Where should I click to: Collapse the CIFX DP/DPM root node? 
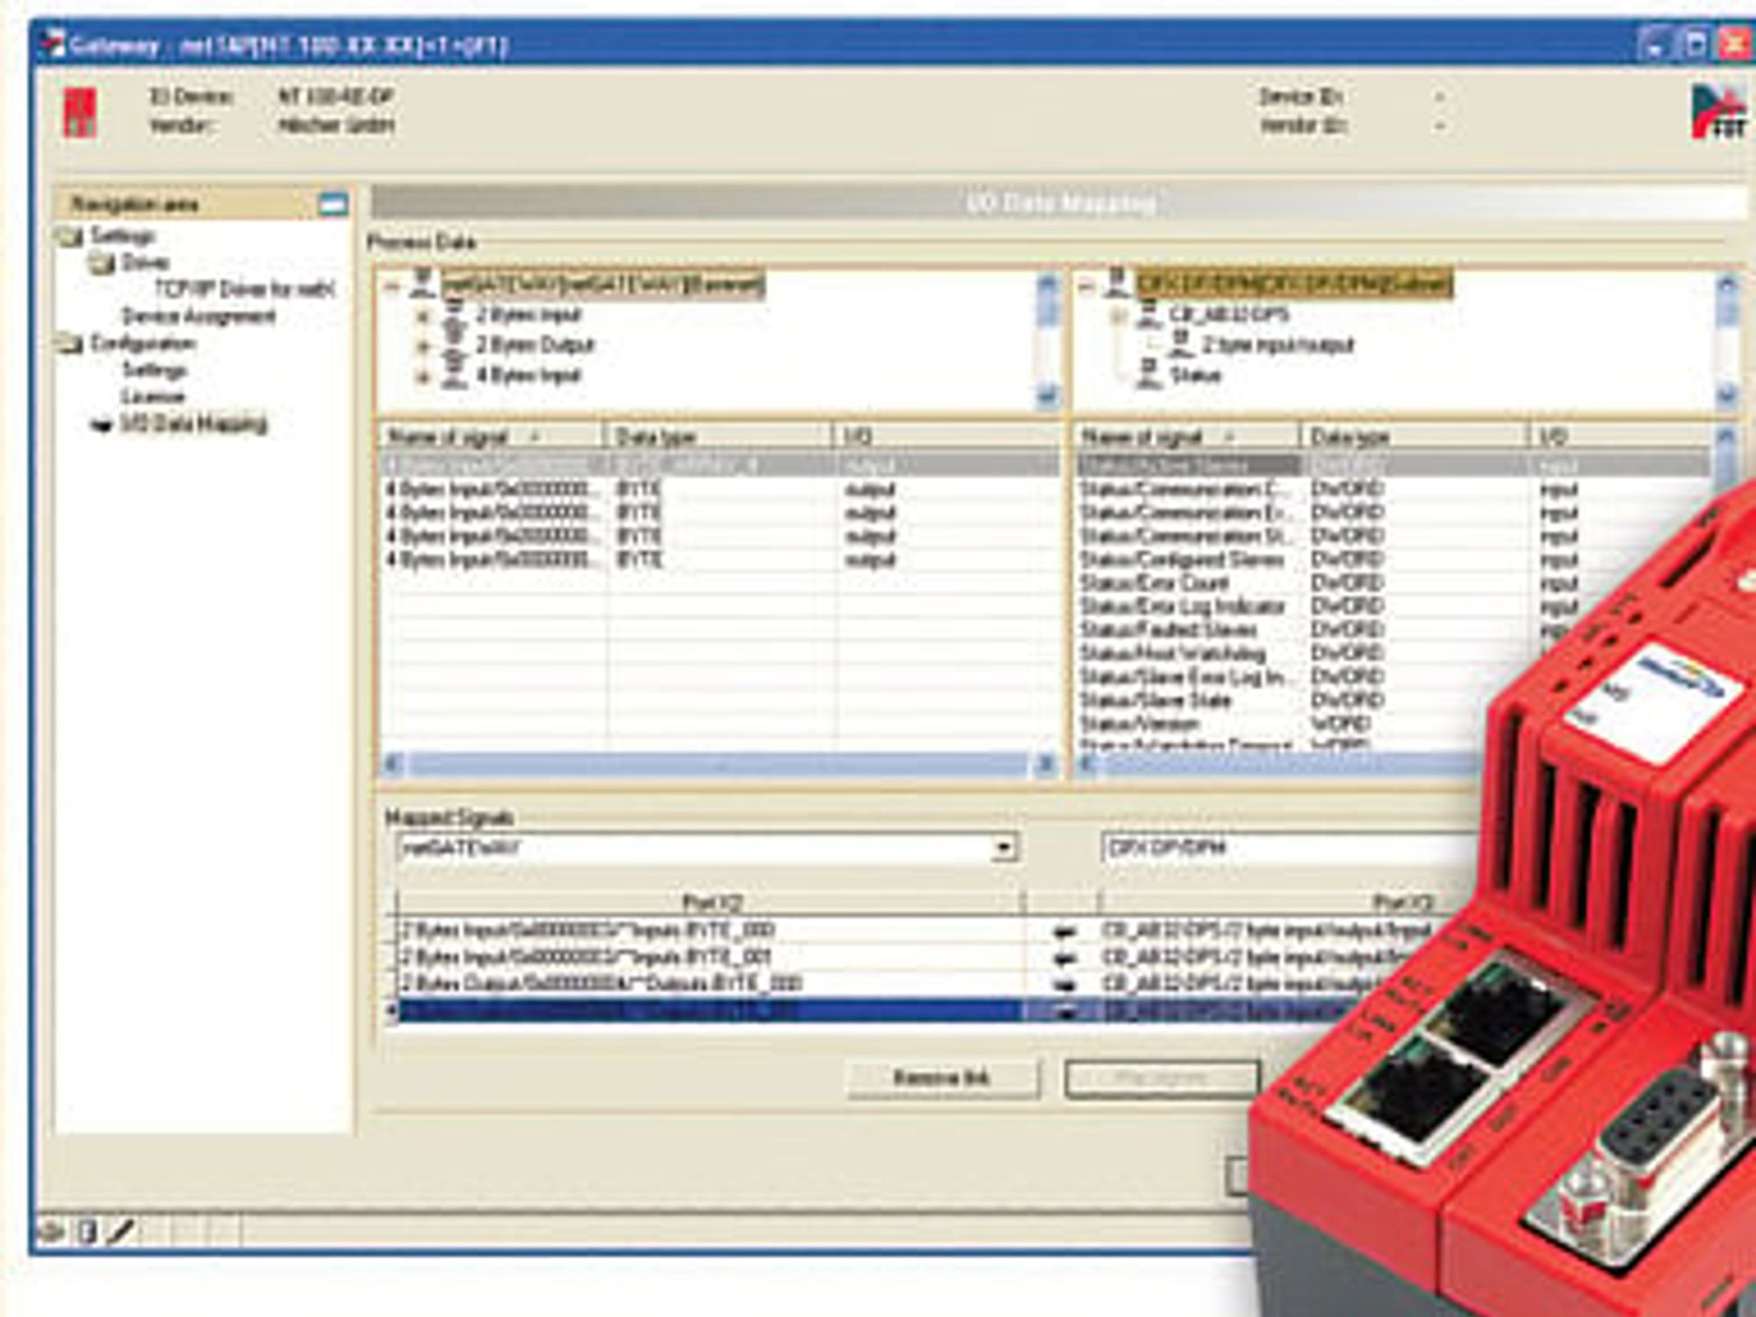click(1086, 286)
